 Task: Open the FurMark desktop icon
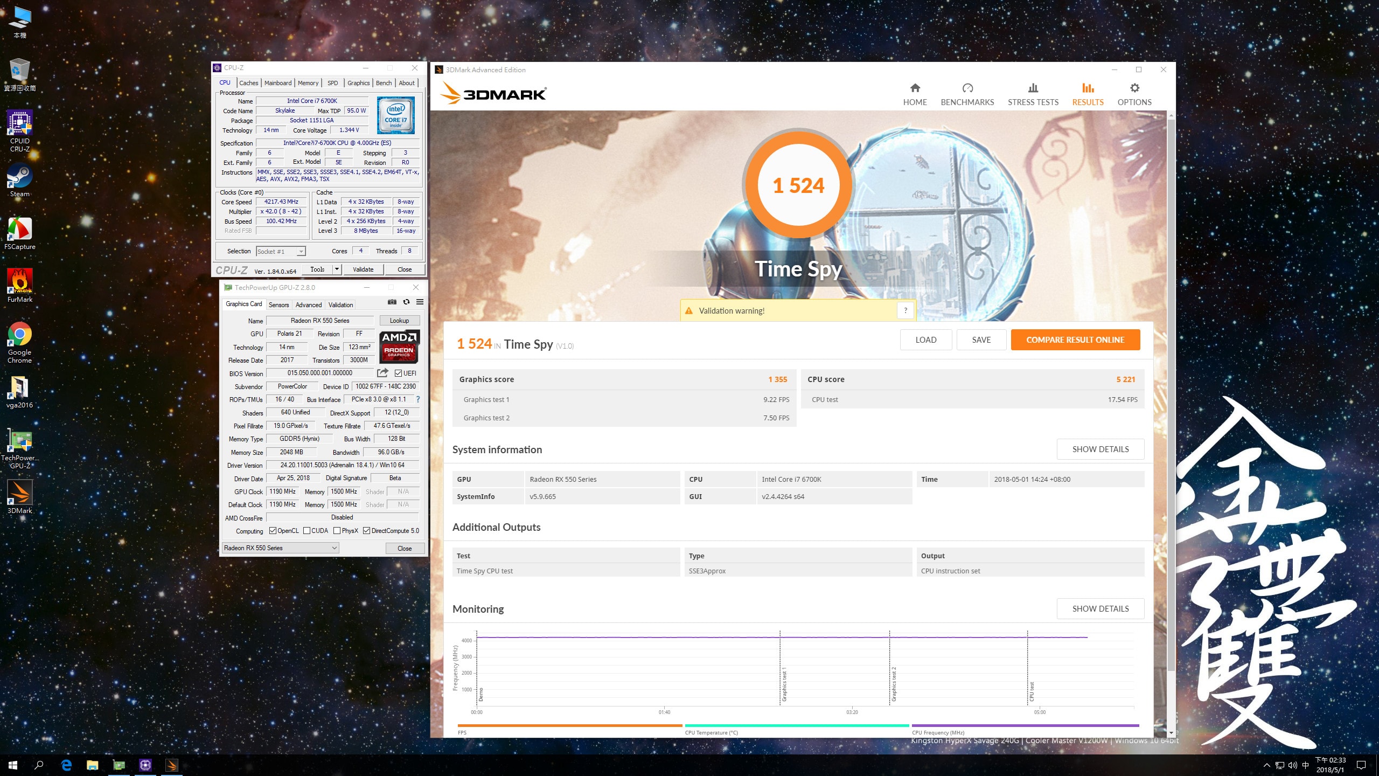click(x=19, y=286)
